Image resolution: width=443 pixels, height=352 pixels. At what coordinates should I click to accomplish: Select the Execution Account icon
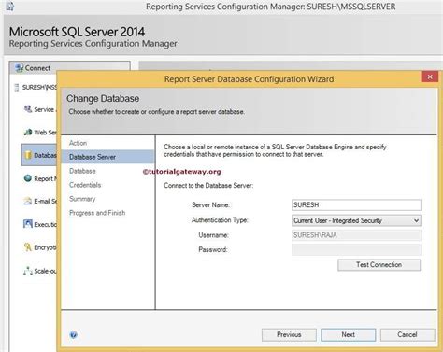[28, 224]
